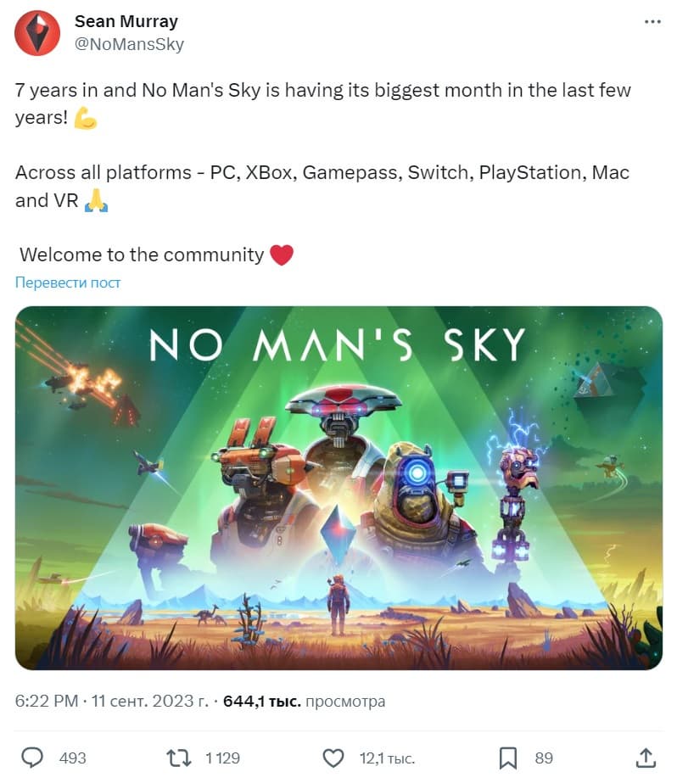Click the 89 bookmarks count
The width and height of the screenshot is (677, 783).
(544, 758)
